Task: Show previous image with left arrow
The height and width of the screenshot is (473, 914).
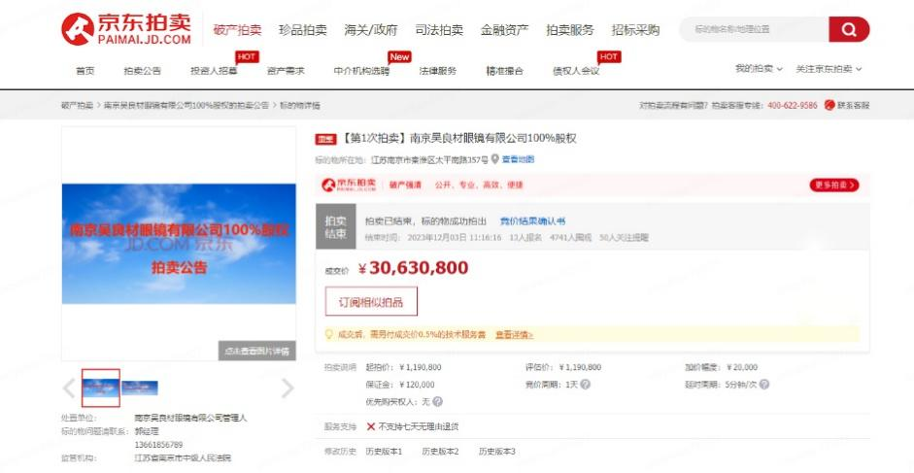Action: coord(69,389)
